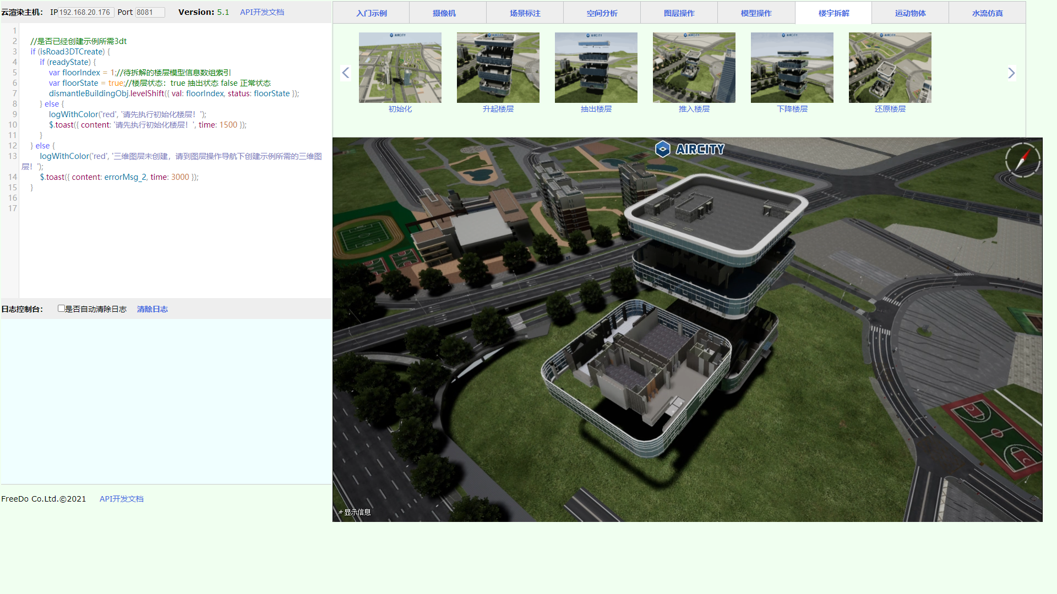The height and width of the screenshot is (594, 1057).
Task: Open the 楼宇拆解 tab
Action: point(833,13)
